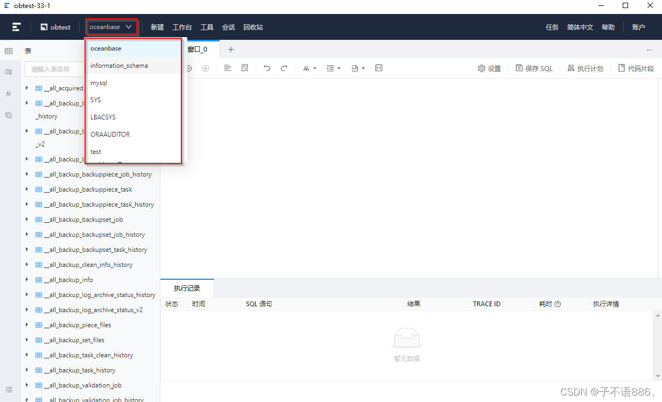
Task: Toggle the oceanbase database selector
Action: 111,27
